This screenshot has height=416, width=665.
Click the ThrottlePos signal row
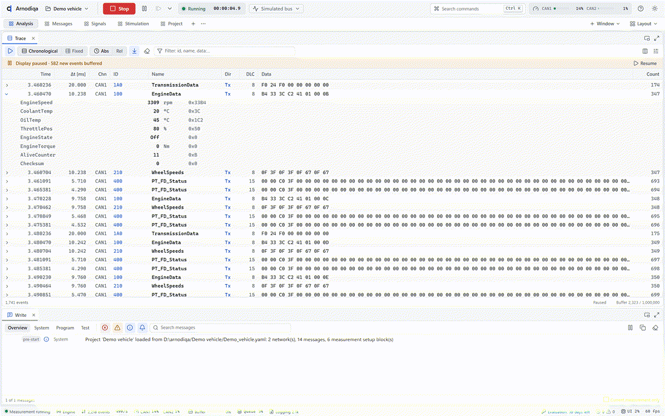[x=332, y=129]
